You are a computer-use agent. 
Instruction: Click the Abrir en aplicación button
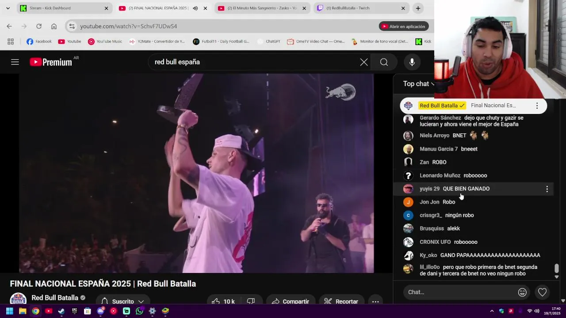(x=404, y=26)
